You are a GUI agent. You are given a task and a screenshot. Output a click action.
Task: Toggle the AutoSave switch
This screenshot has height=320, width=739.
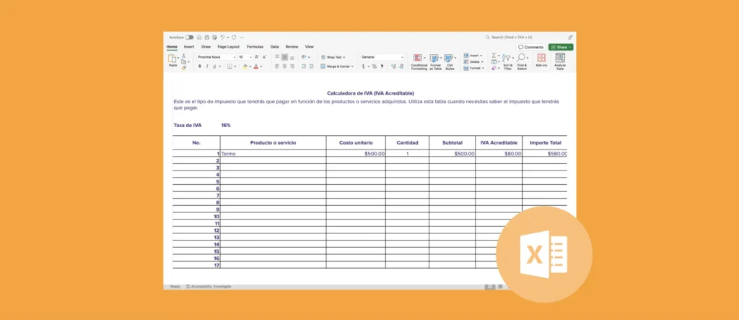(189, 37)
